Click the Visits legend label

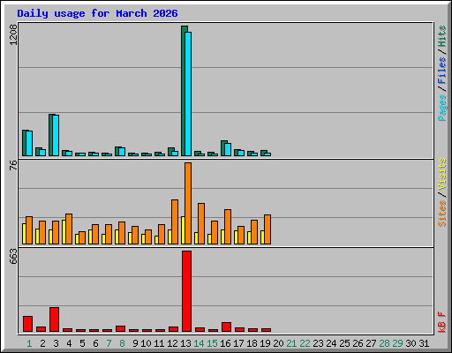pos(442,174)
